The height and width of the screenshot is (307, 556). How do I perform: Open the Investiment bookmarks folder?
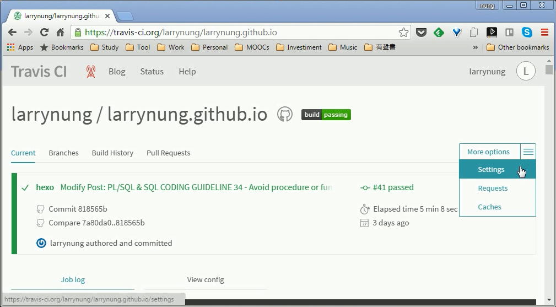(299, 47)
